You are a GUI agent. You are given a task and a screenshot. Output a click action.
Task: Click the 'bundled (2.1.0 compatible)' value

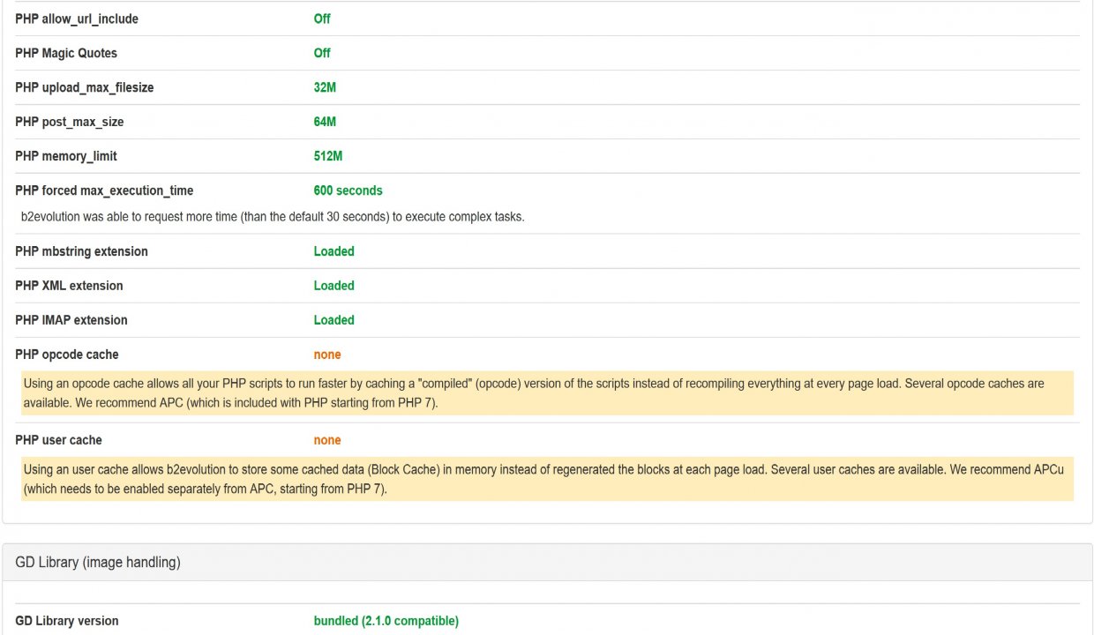[x=386, y=621]
